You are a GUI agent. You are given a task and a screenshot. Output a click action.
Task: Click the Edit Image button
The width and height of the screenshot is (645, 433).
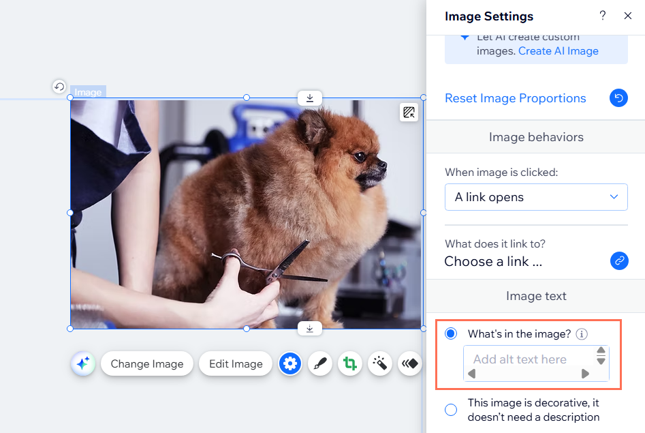[x=236, y=364]
